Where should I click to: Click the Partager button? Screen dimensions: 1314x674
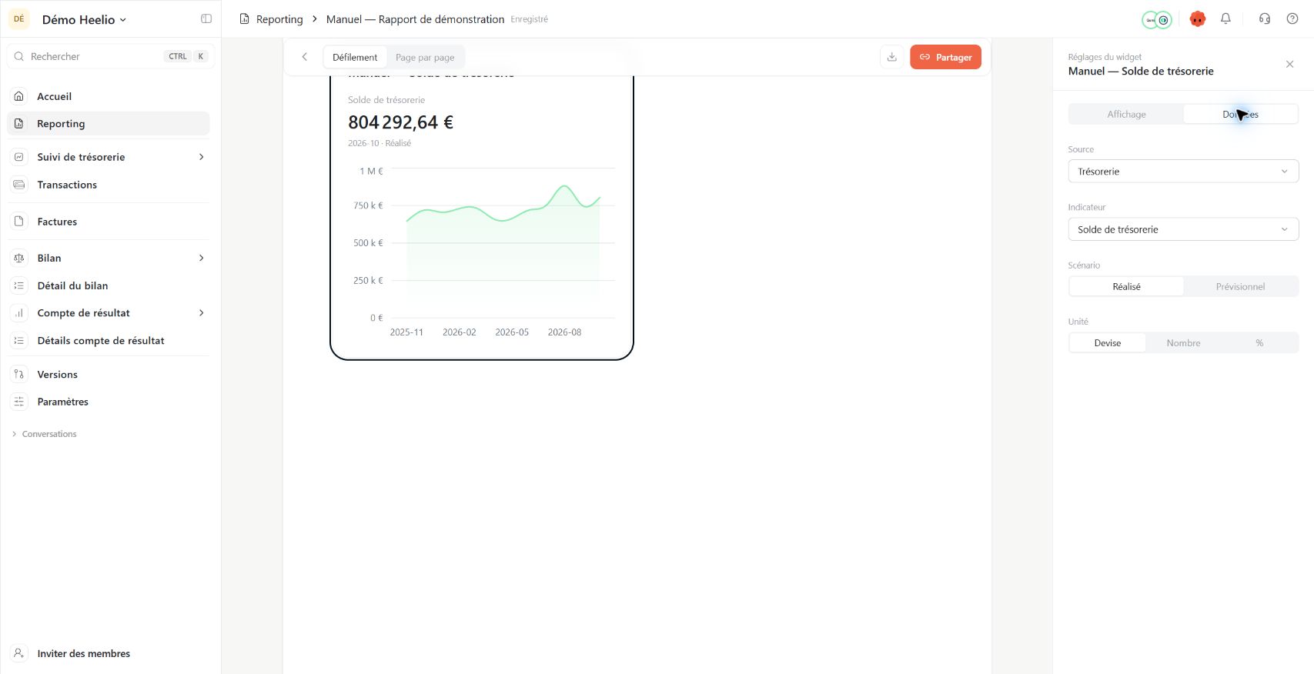(945, 57)
